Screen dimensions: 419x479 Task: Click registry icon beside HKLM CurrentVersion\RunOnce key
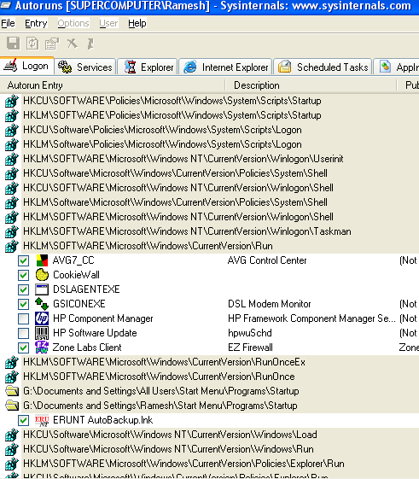pyautogui.click(x=12, y=377)
